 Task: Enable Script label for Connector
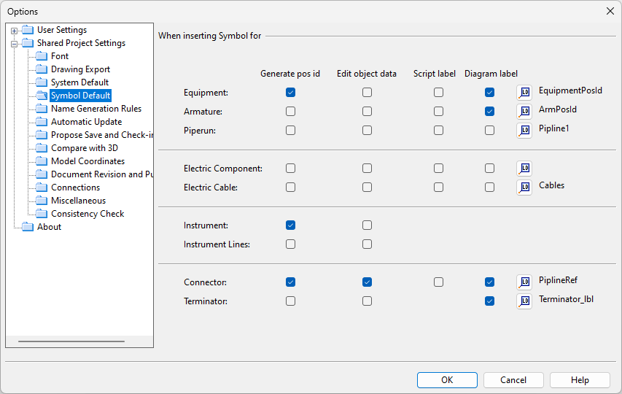(438, 282)
